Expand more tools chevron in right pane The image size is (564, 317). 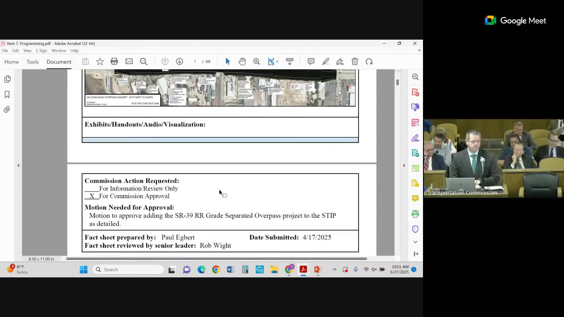click(x=415, y=242)
